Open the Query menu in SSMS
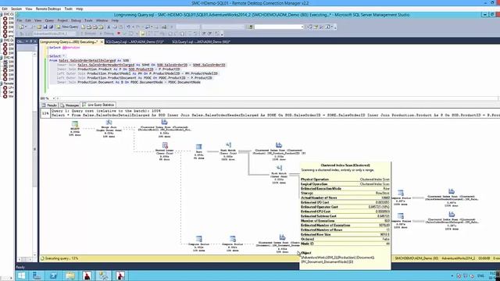The width and height of the screenshot is (500, 281). pyautogui.click(x=49, y=20)
